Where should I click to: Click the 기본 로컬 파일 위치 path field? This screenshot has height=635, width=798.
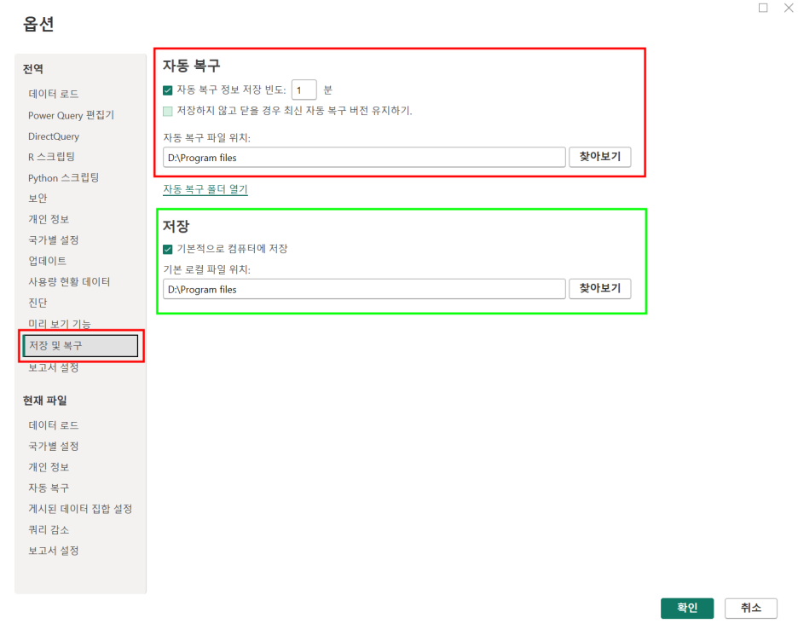364,289
